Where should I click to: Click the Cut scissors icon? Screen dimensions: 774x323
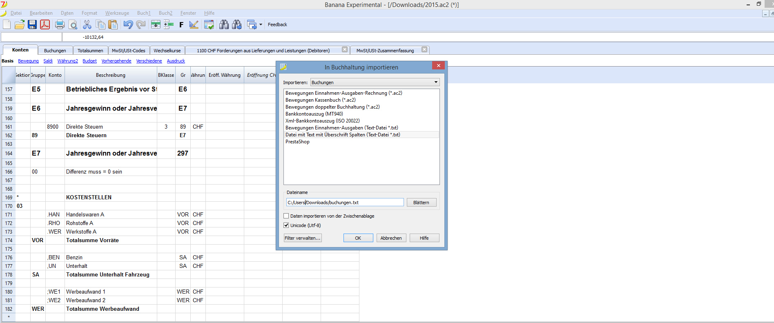click(x=87, y=25)
